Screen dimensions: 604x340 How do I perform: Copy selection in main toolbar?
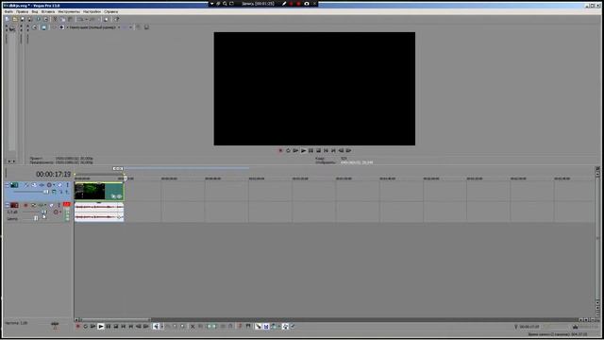click(x=63, y=19)
